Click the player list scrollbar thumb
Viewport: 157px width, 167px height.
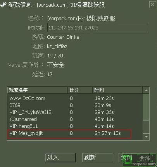tap(146, 127)
